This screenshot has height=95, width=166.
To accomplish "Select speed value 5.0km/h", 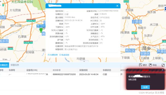I will coord(103,14).
